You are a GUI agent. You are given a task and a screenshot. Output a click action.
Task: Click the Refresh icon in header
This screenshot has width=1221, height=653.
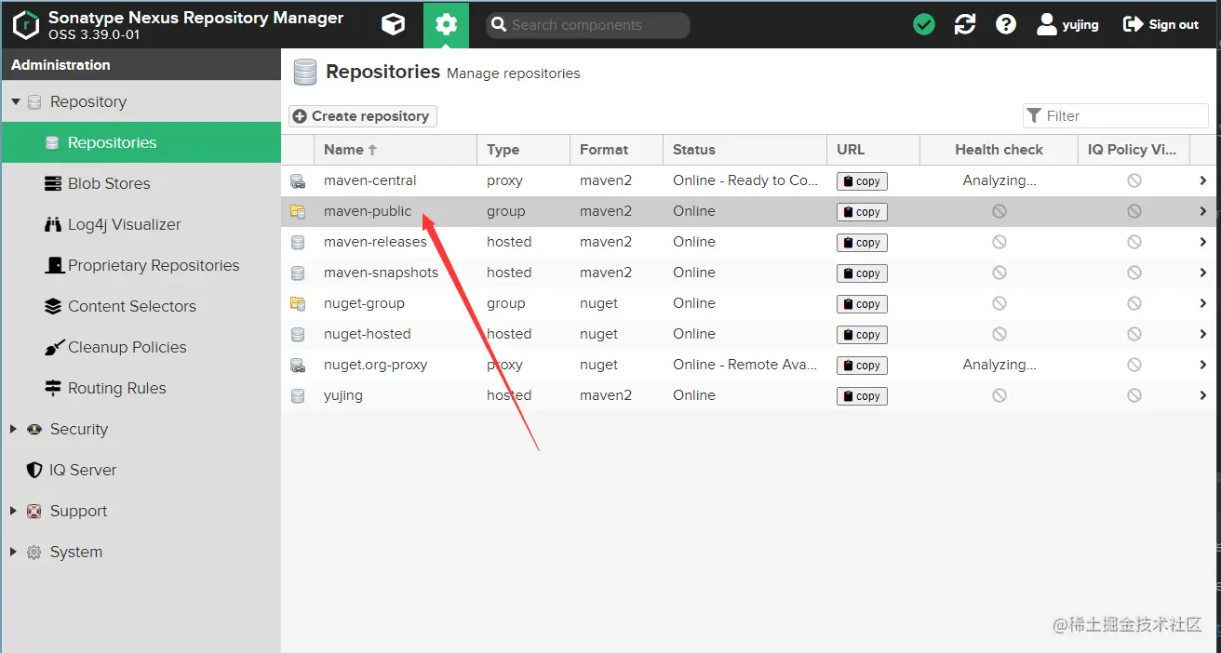pos(965,24)
